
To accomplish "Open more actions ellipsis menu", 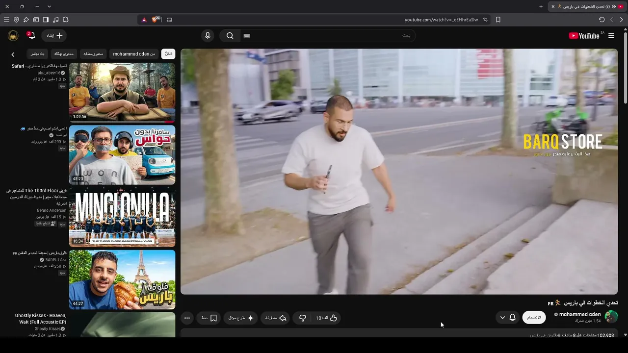I will pyautogui.click(x=187, y=318).
